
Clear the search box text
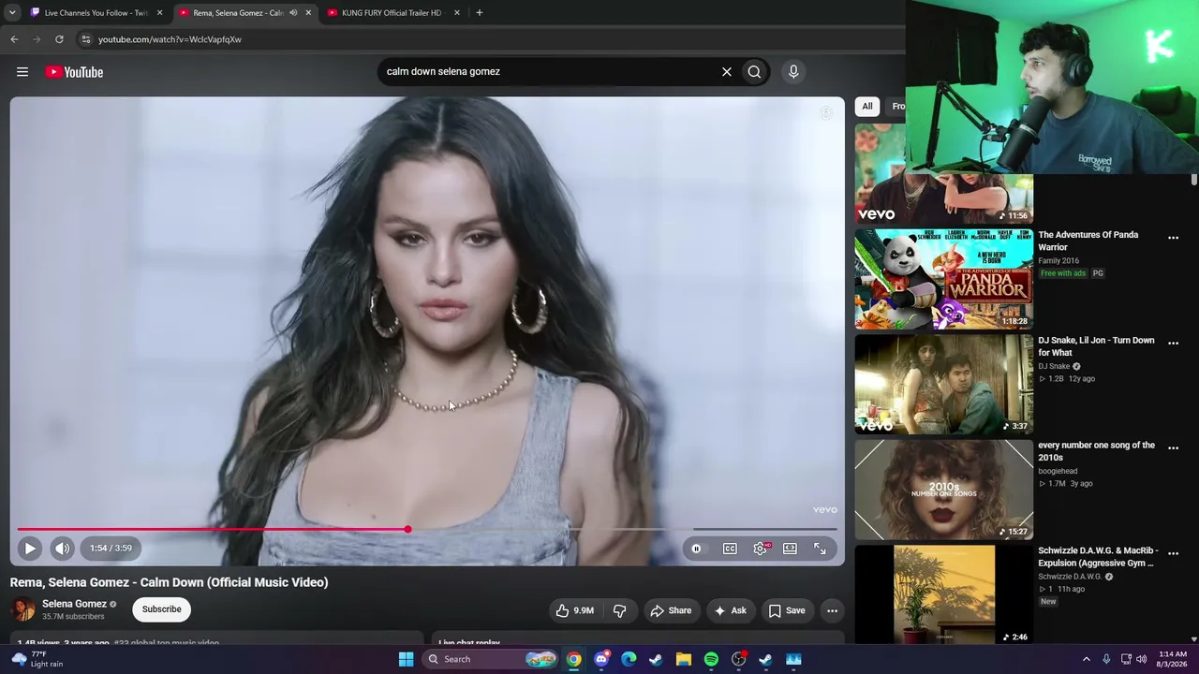726,71
